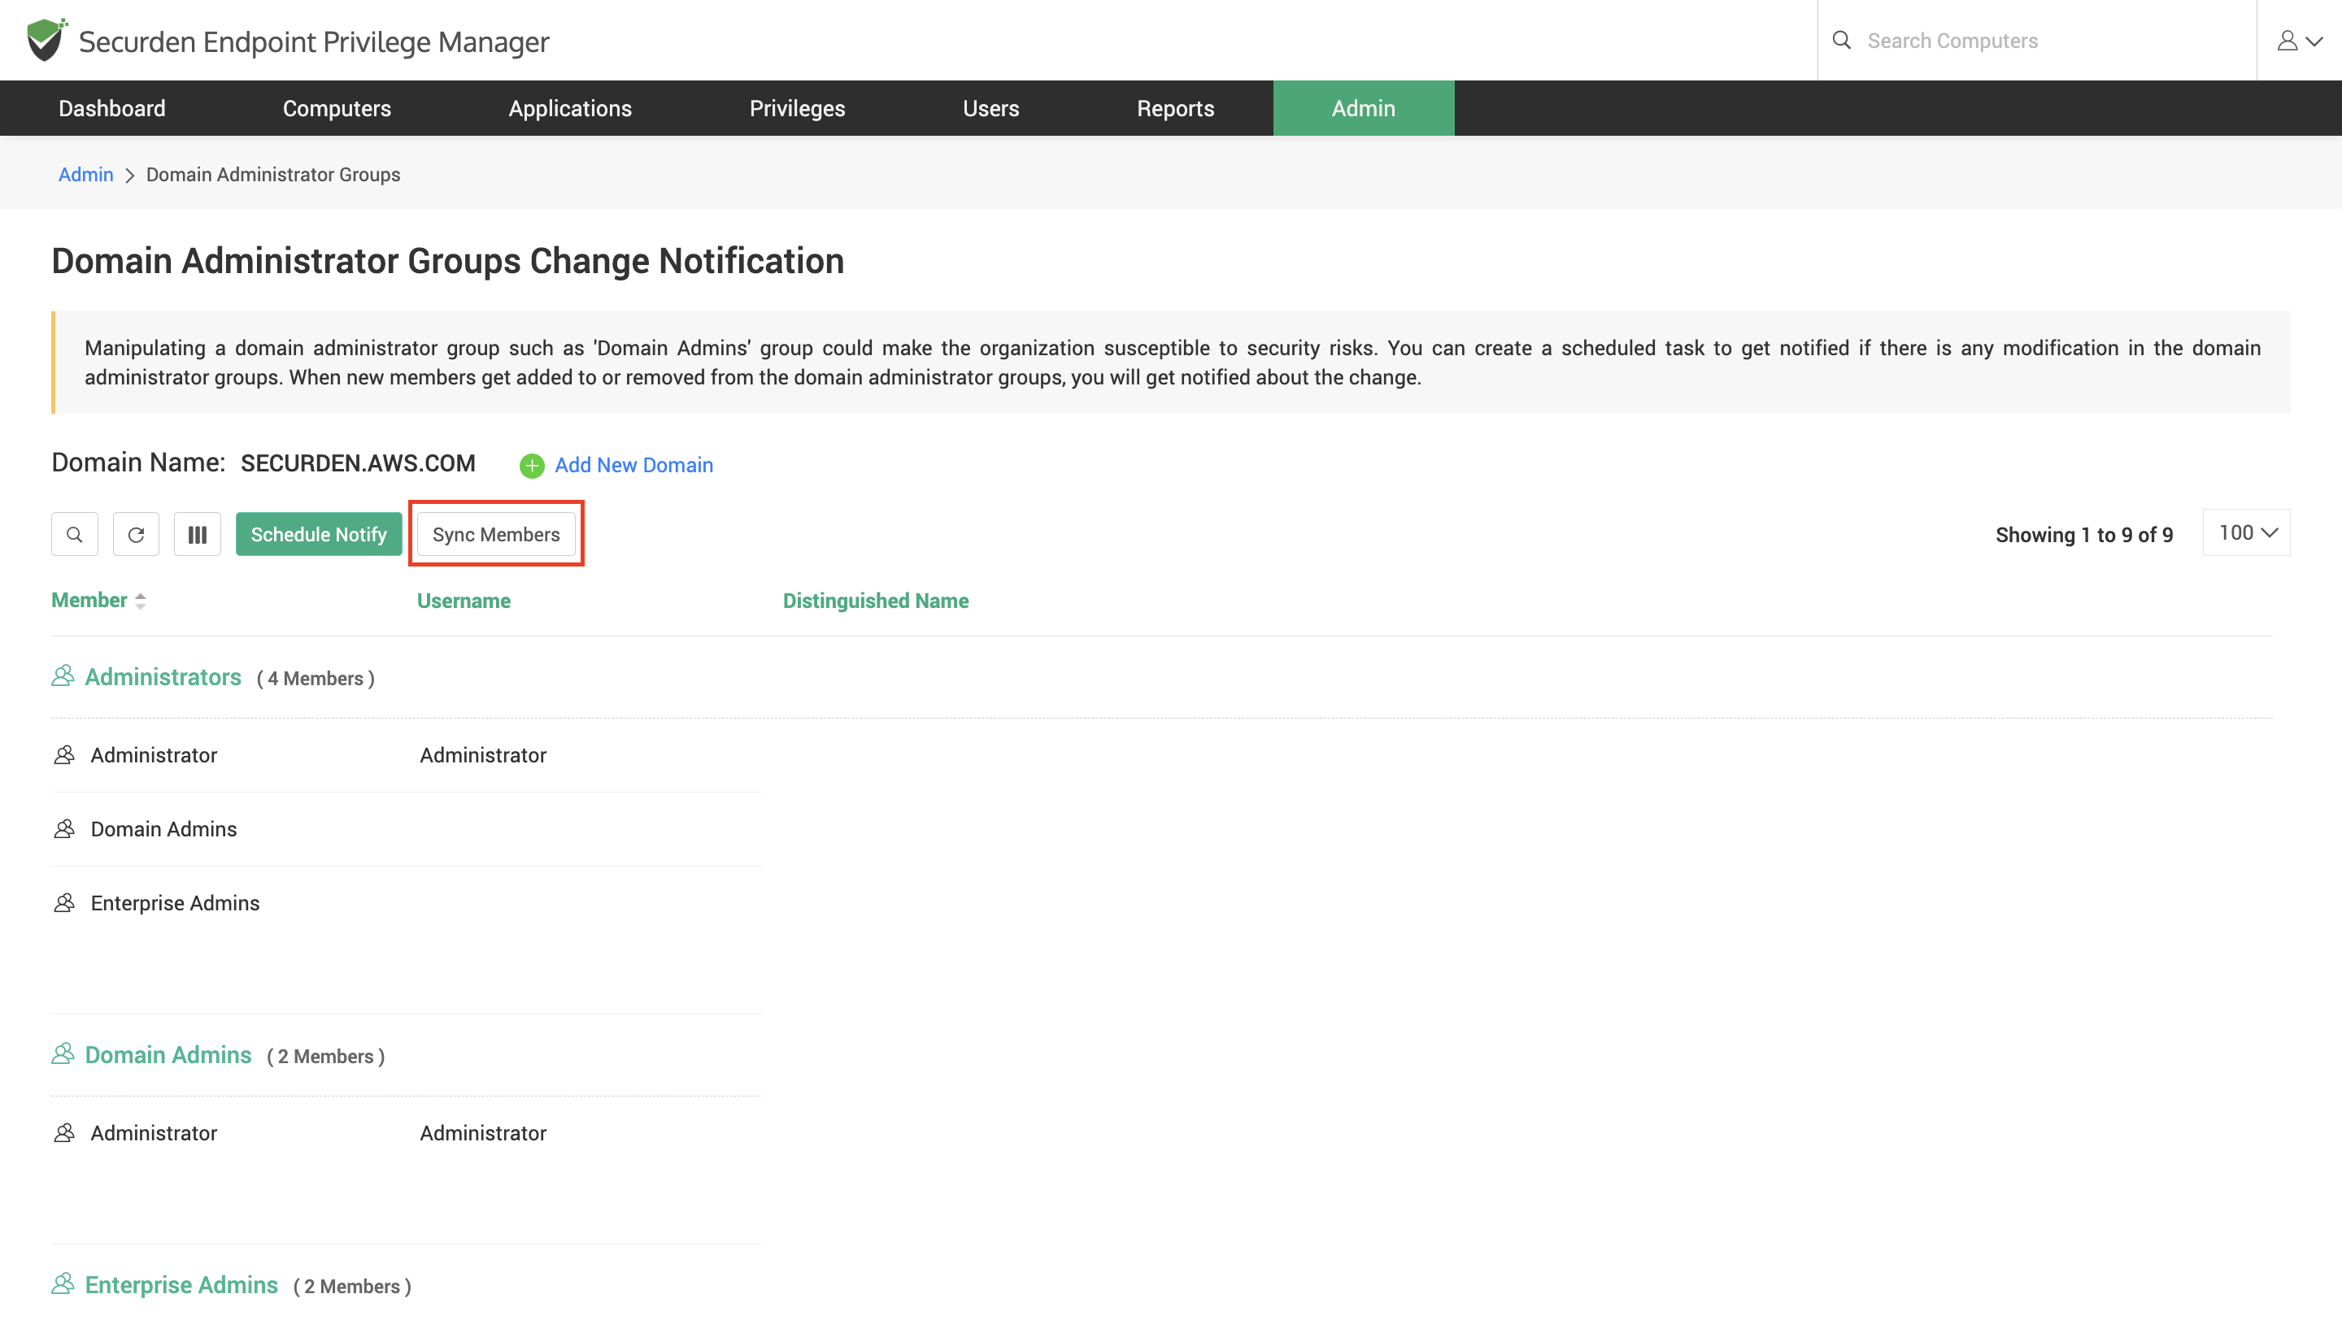The image size is (2342, 1320).
Task: Click user icon of Administrator under Administrators
Action: 64,755
